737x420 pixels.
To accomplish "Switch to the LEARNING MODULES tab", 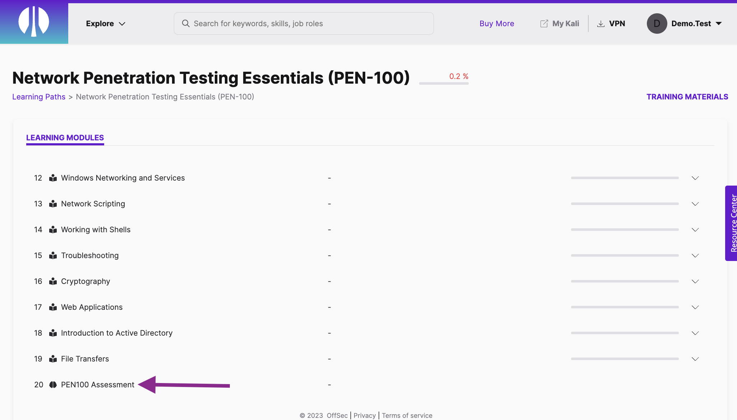I will (65, 137).
